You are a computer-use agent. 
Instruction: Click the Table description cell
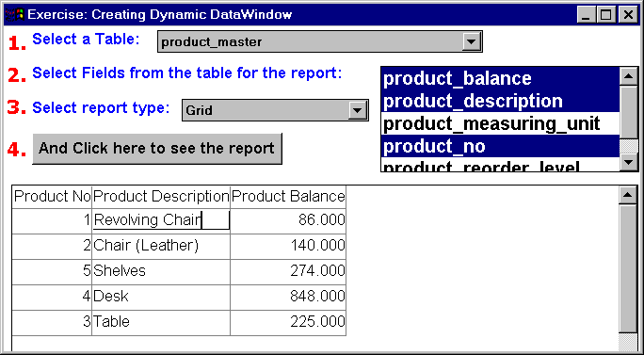[161, 322]
